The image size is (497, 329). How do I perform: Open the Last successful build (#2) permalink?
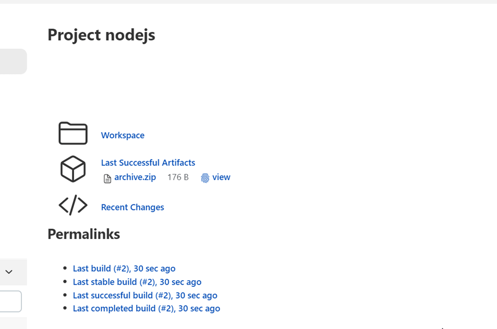pyautogui.click(x=145, y=295)
